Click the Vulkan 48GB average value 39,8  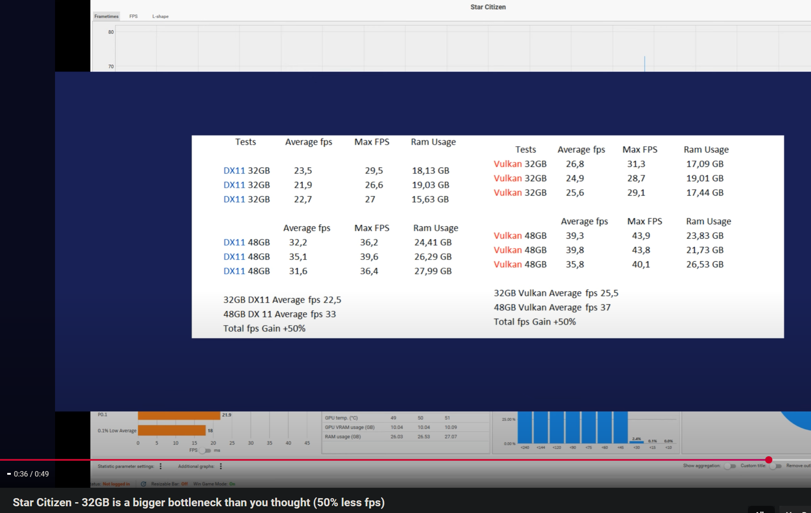575,250
